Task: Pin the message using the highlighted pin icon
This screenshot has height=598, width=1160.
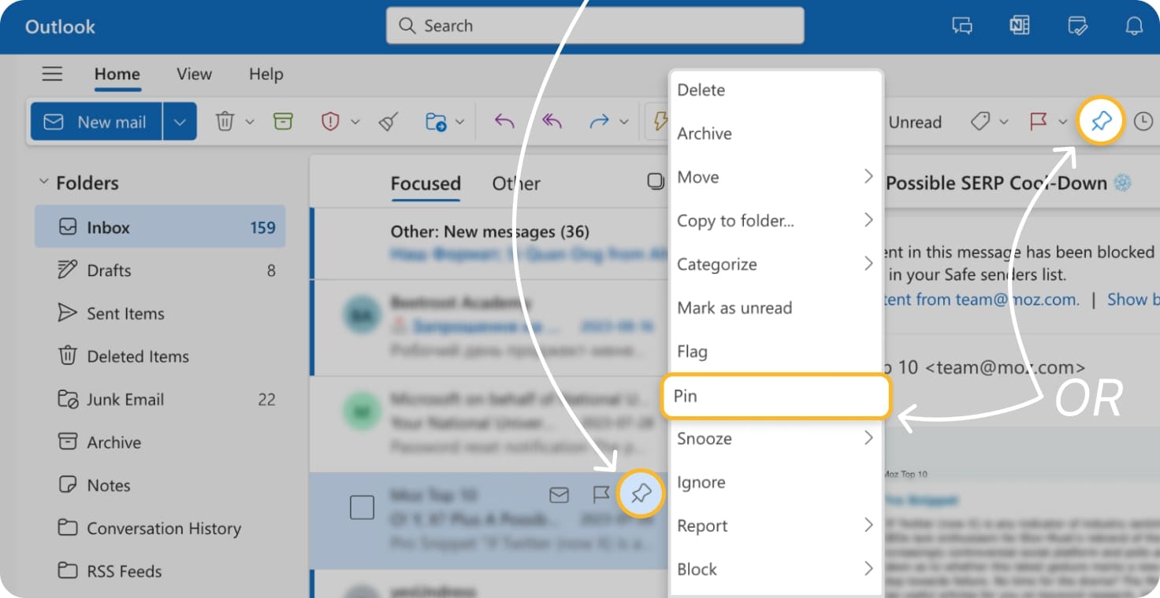Action: pyautogui.click(x=641, y=495)
